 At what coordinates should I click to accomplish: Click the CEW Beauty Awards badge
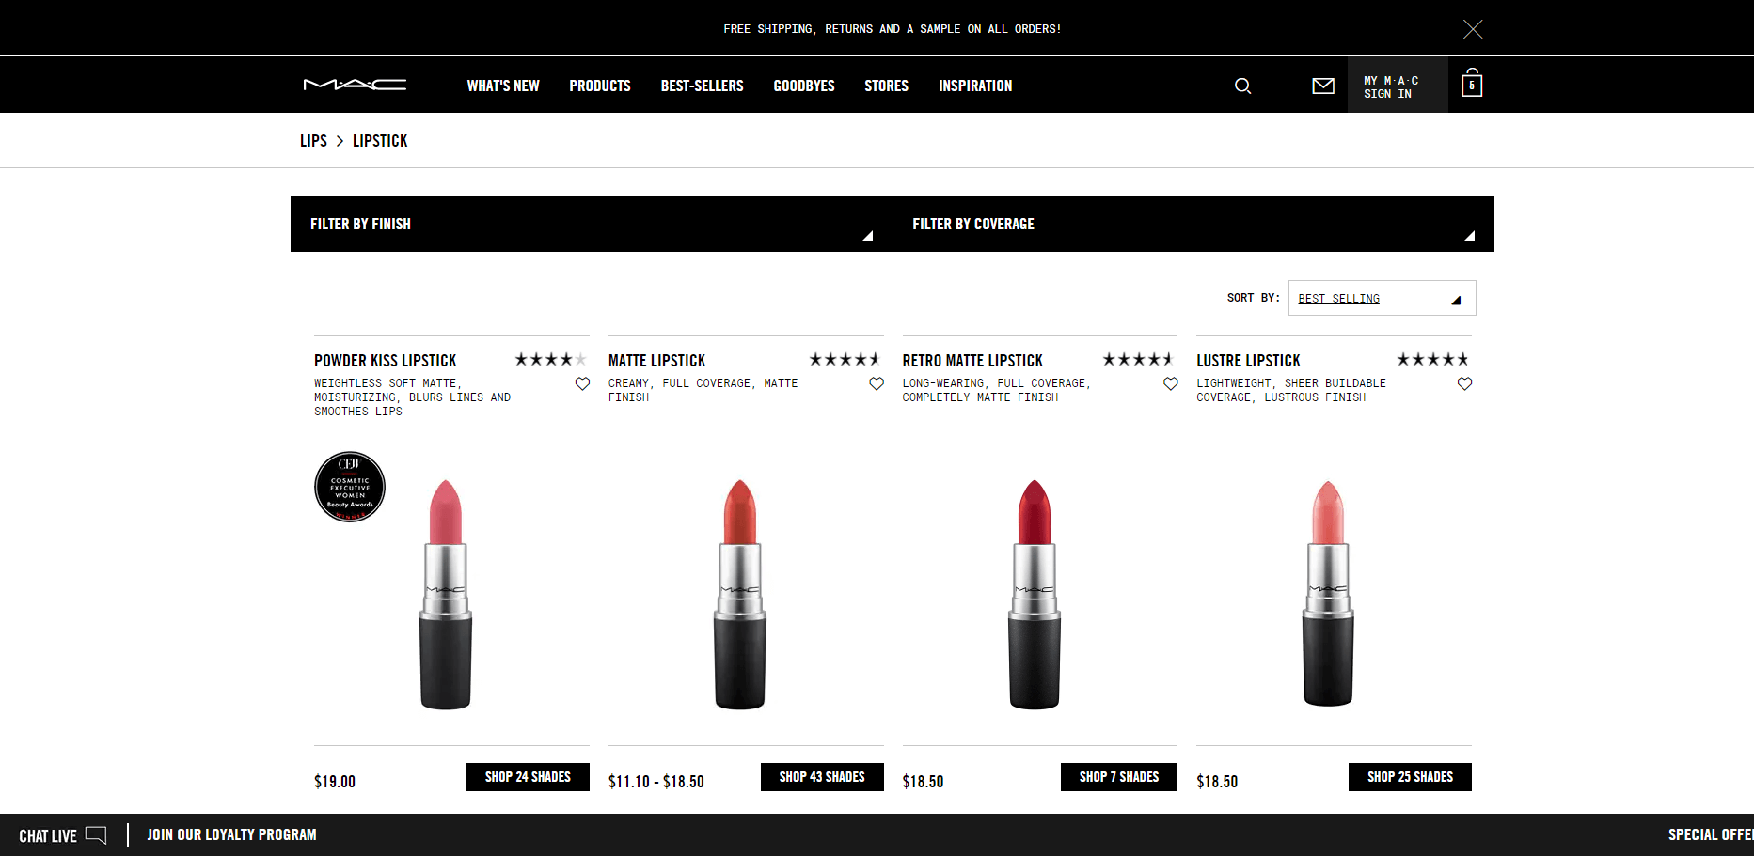350,487
